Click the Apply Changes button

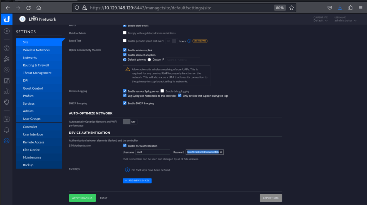click(82, 198)
